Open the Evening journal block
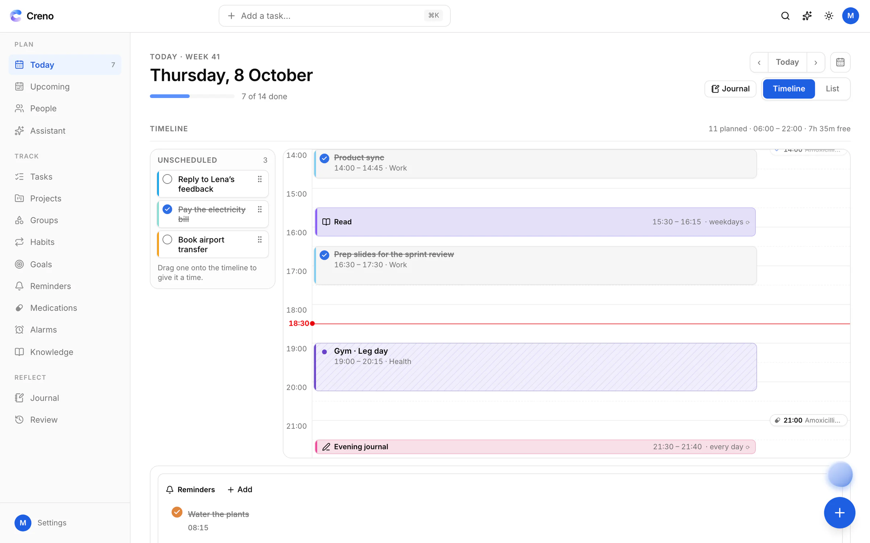This screenshot has width=870, height=543. click(535, 447)
